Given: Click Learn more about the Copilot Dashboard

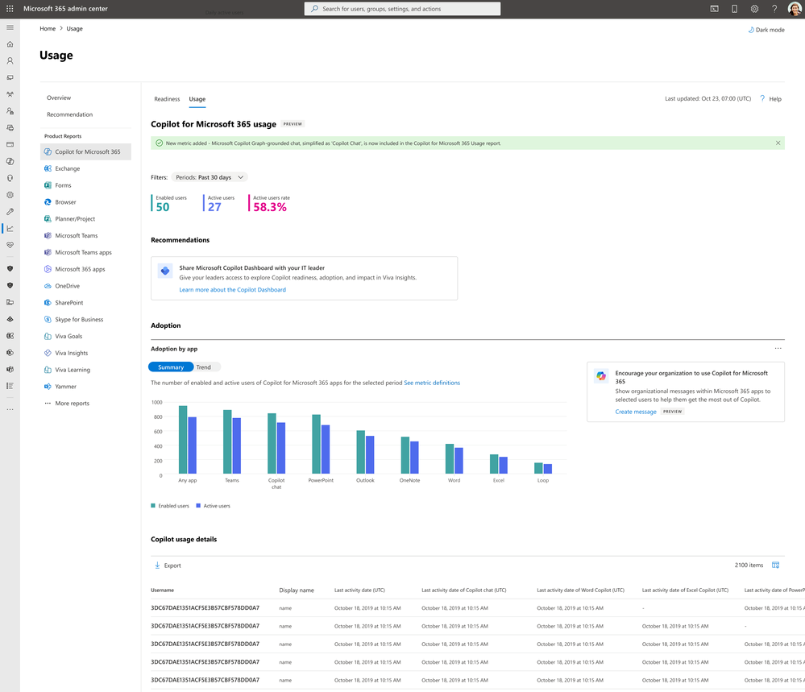Looking at the screenshot, I should tap(233, 289).
